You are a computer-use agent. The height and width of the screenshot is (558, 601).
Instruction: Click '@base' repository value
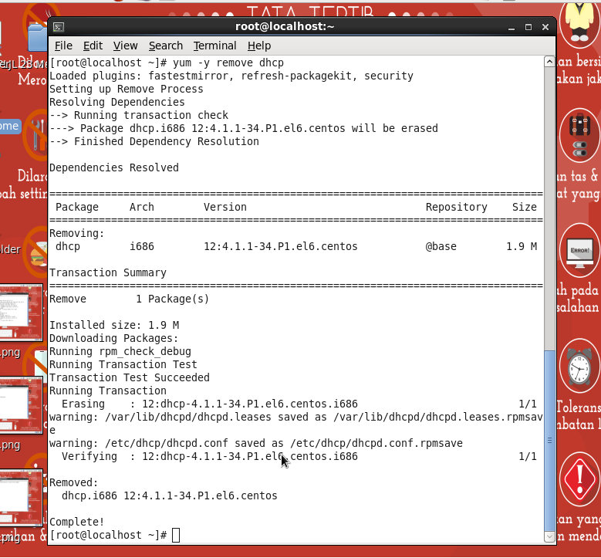441,247
